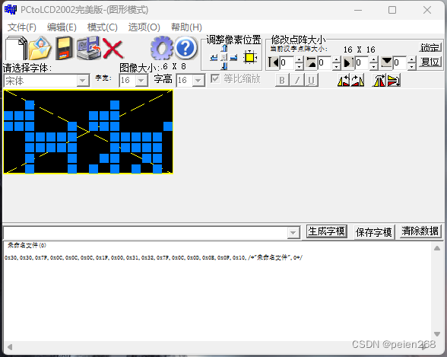Screen dimensions: 447x357
Task: Decrease the left margin spinner value
Action: (299, 66)
